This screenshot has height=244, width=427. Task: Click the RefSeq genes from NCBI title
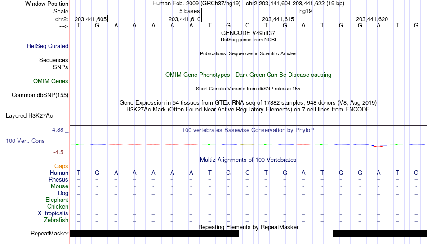point(248,40)
